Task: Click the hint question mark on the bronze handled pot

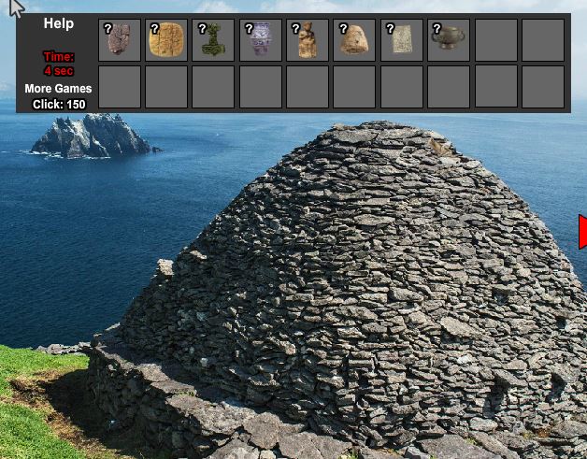Action: pyautogui.click(x=437, y=28)
